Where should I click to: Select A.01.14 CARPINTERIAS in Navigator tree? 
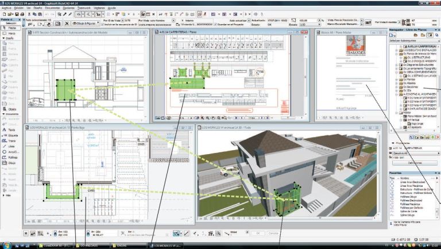pyautogui.click(x=422, y=46)
